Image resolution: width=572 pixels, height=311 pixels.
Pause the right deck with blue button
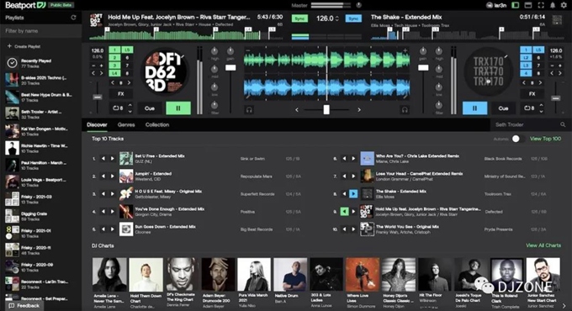click(474, 108)
